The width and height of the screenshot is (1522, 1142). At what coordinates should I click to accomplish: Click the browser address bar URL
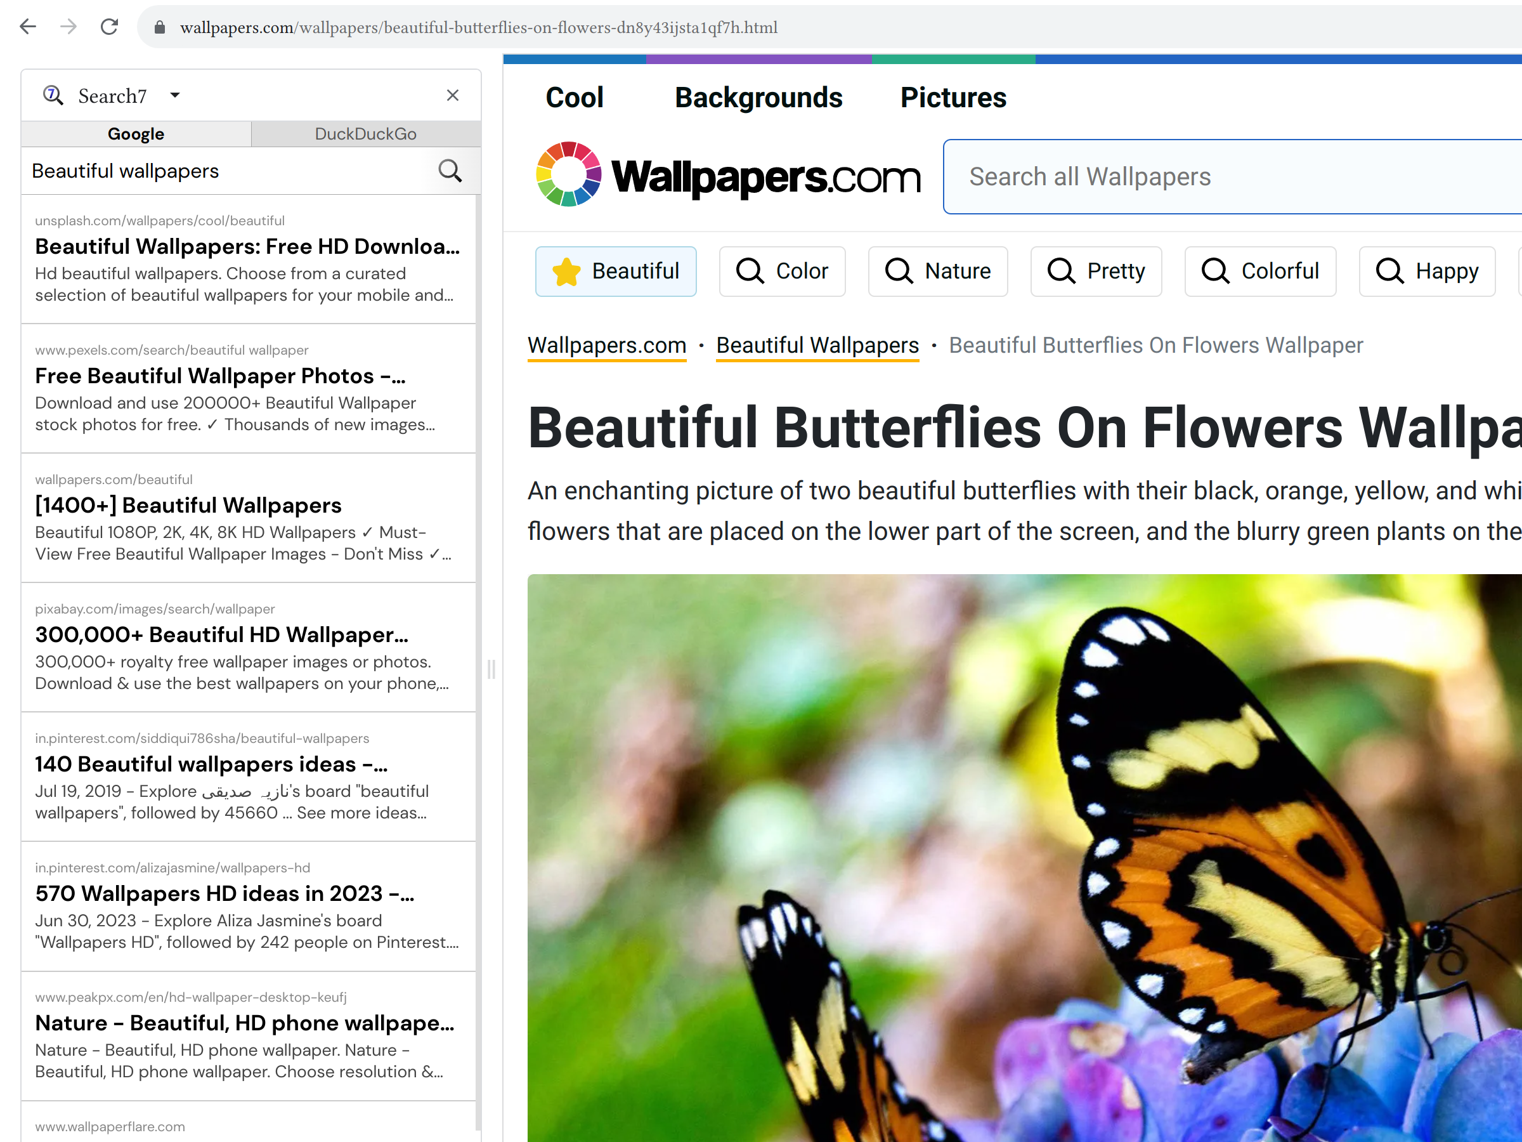(x=479, y=27)
